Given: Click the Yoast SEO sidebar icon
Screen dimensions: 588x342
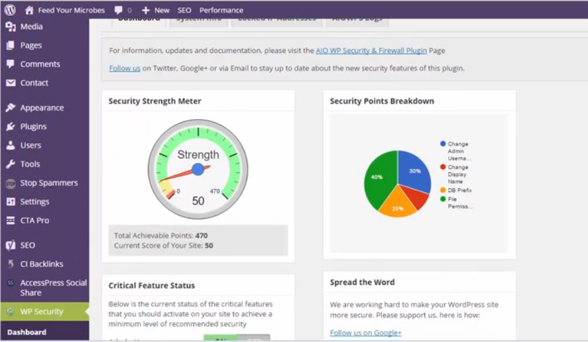Looking at the screenshot, I should [x=11, y=245].
